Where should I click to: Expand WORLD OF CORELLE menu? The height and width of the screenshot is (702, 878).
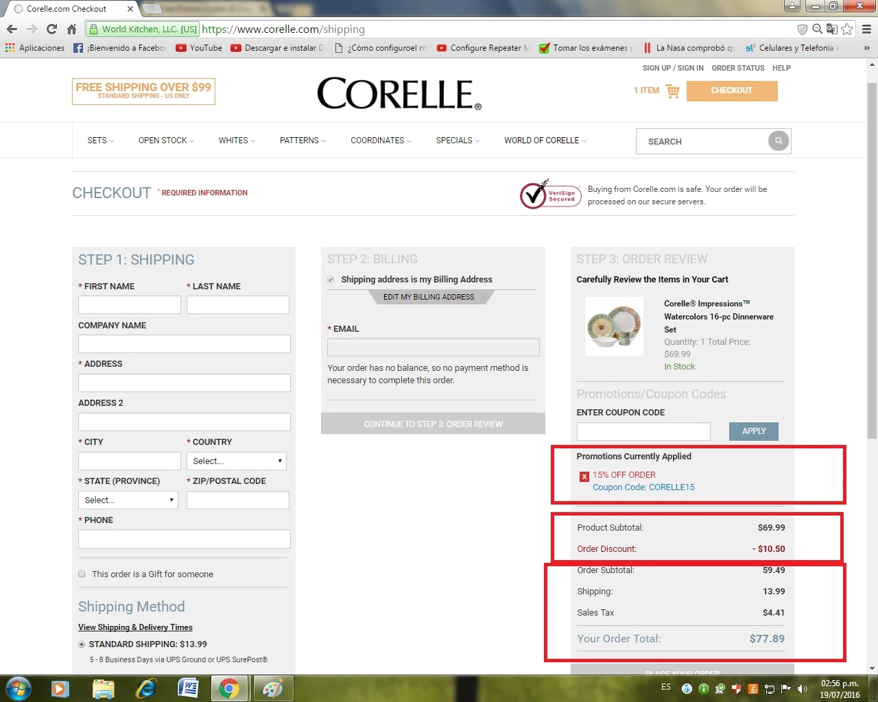(545, 141)
